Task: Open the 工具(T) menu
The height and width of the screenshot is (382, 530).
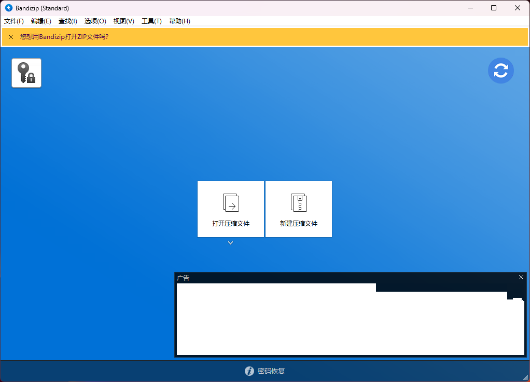Action: [151, 21]
